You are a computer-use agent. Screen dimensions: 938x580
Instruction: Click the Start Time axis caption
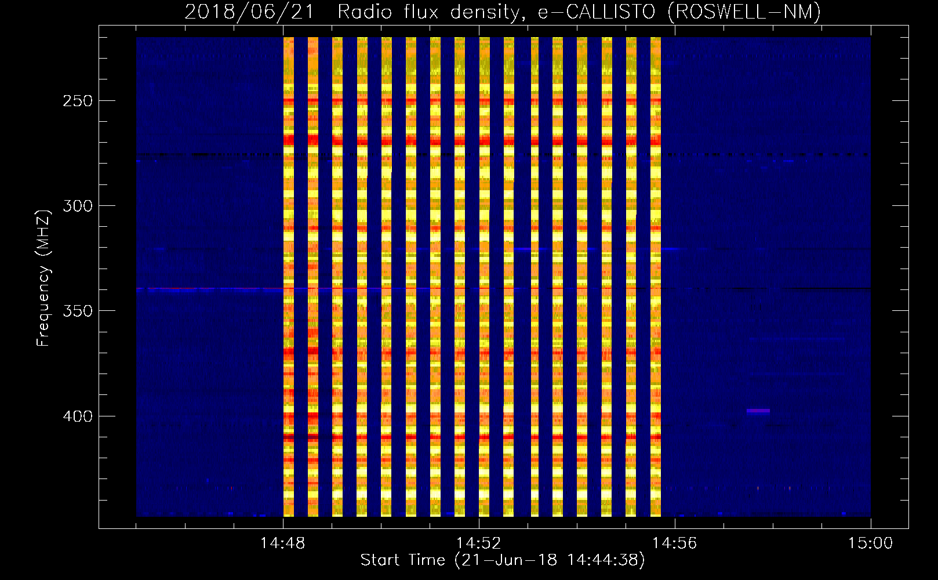tap(503, 560)
